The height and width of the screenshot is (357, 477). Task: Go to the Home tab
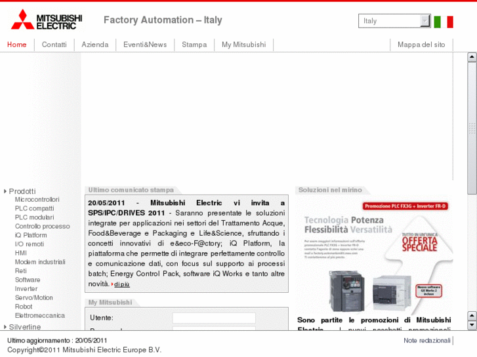click(17, 45)
